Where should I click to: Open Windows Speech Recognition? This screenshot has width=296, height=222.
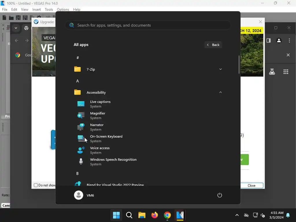[148, 162]
